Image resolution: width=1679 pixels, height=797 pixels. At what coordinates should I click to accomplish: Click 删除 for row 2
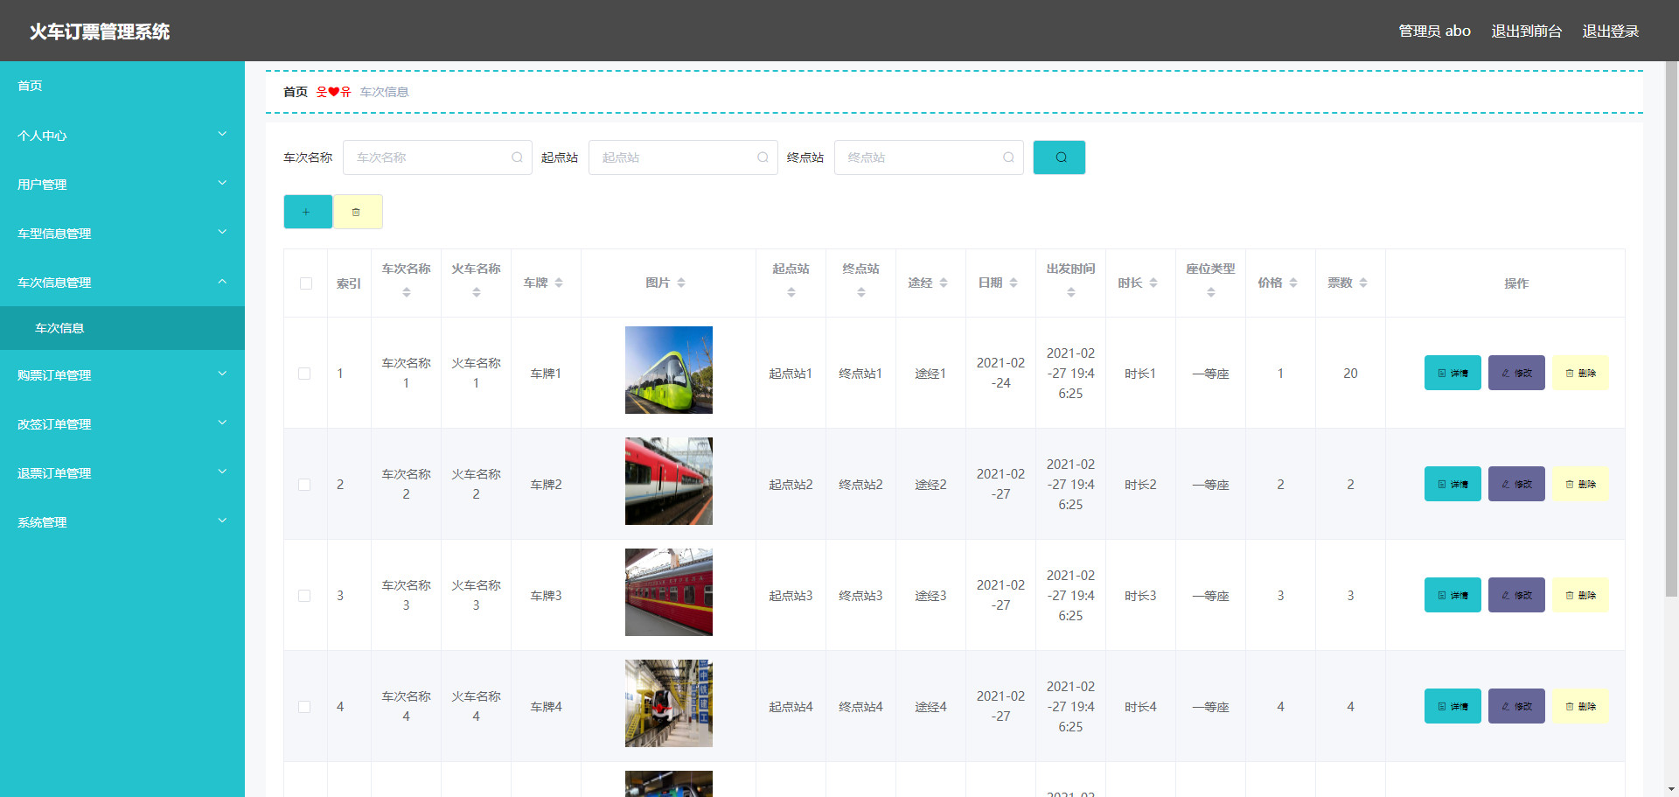tap(1580, 484)
